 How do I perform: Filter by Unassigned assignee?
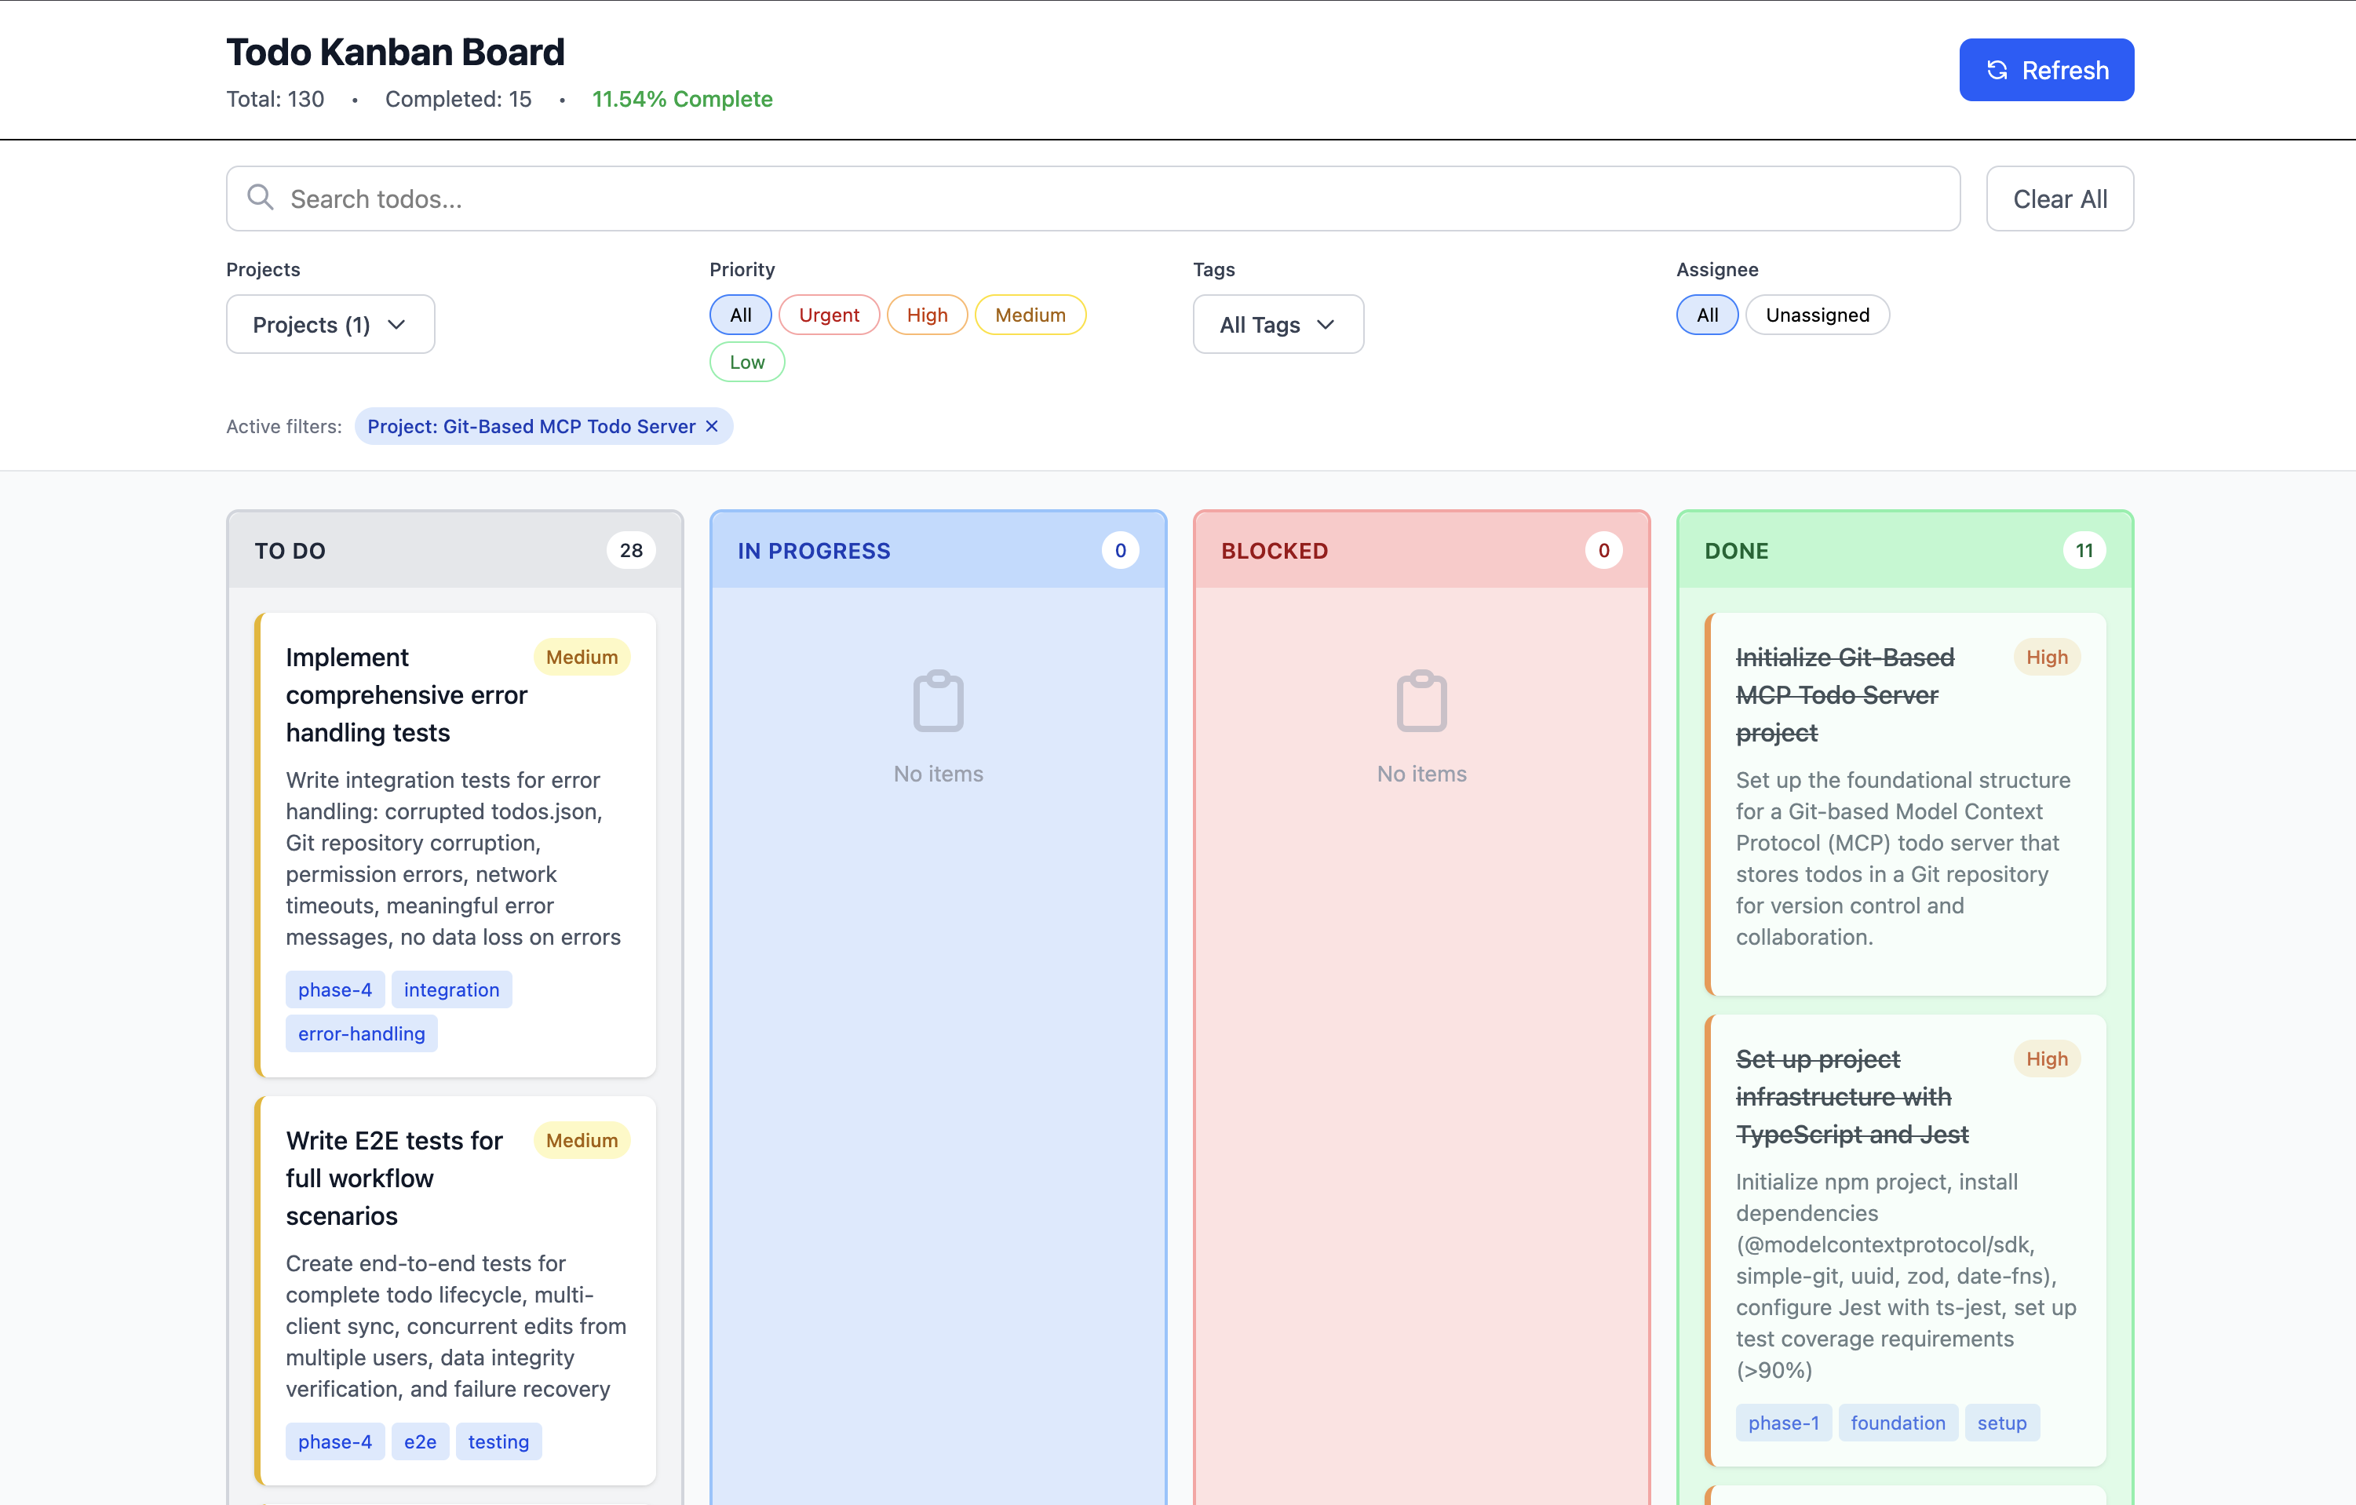coord(1817,315)
